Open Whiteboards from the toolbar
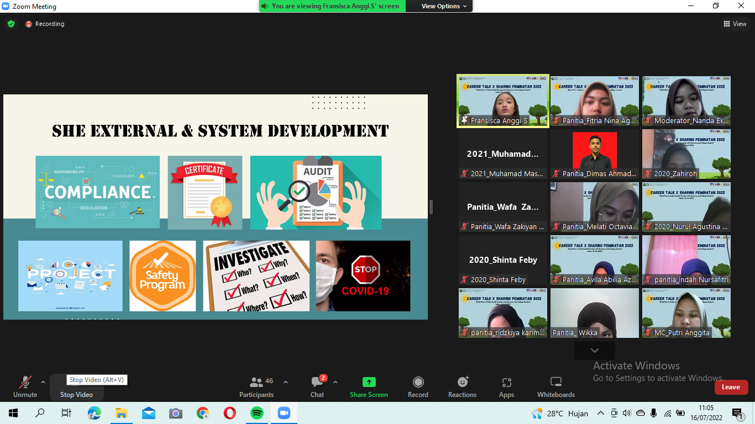Screen dimensions: 755x424 [x=556, y=386]
